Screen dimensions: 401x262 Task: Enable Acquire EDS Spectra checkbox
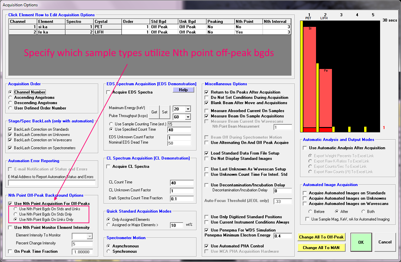(108, 92)
